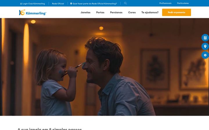209x130 pixels.
Task: Click the floating map pin icon
Action: click(205, 47)
